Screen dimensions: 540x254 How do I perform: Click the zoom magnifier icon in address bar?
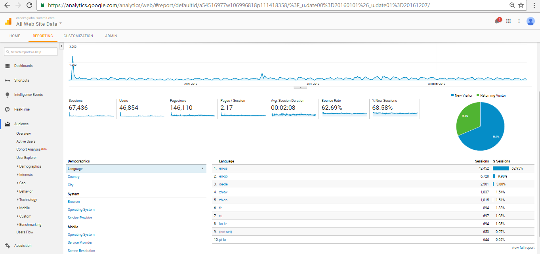[512, 5]
